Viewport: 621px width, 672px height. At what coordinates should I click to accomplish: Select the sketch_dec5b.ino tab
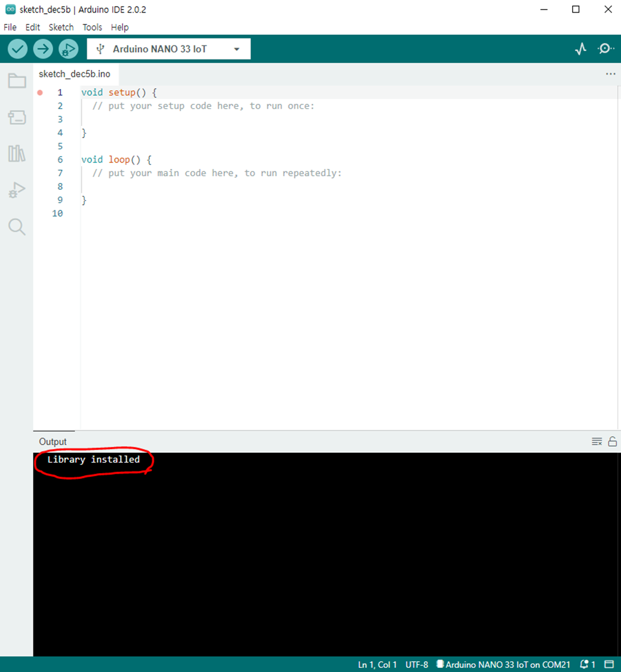click(x=75, y=73)
